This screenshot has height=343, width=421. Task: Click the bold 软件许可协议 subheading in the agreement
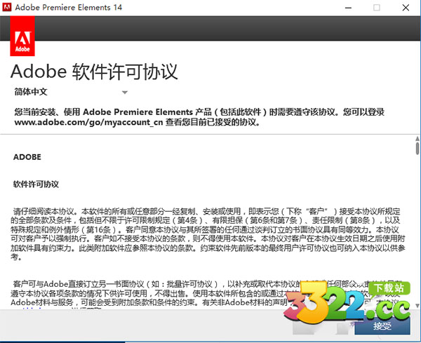36,184
